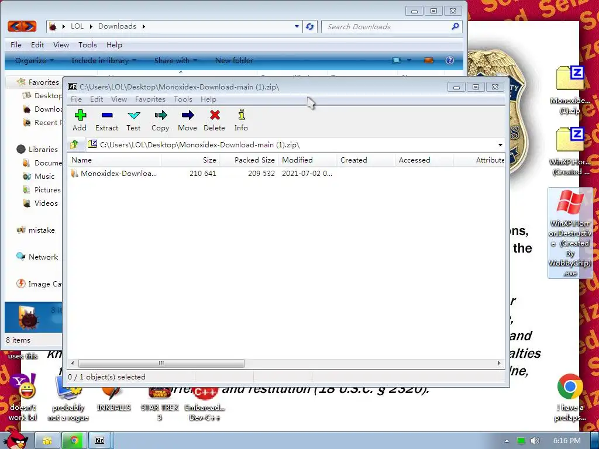Click the horizontal scrollbar right arrow

[x=499, y=363]
